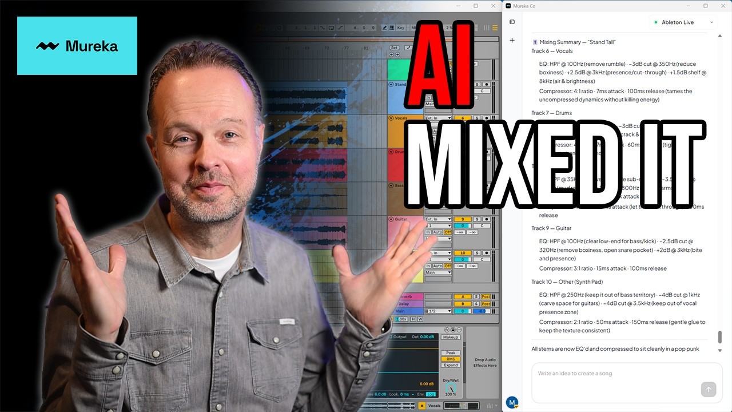Viewport: 732px width, 412px height.
Task: Open Main track 1/2 output dropdown
Action: (438, 311)
